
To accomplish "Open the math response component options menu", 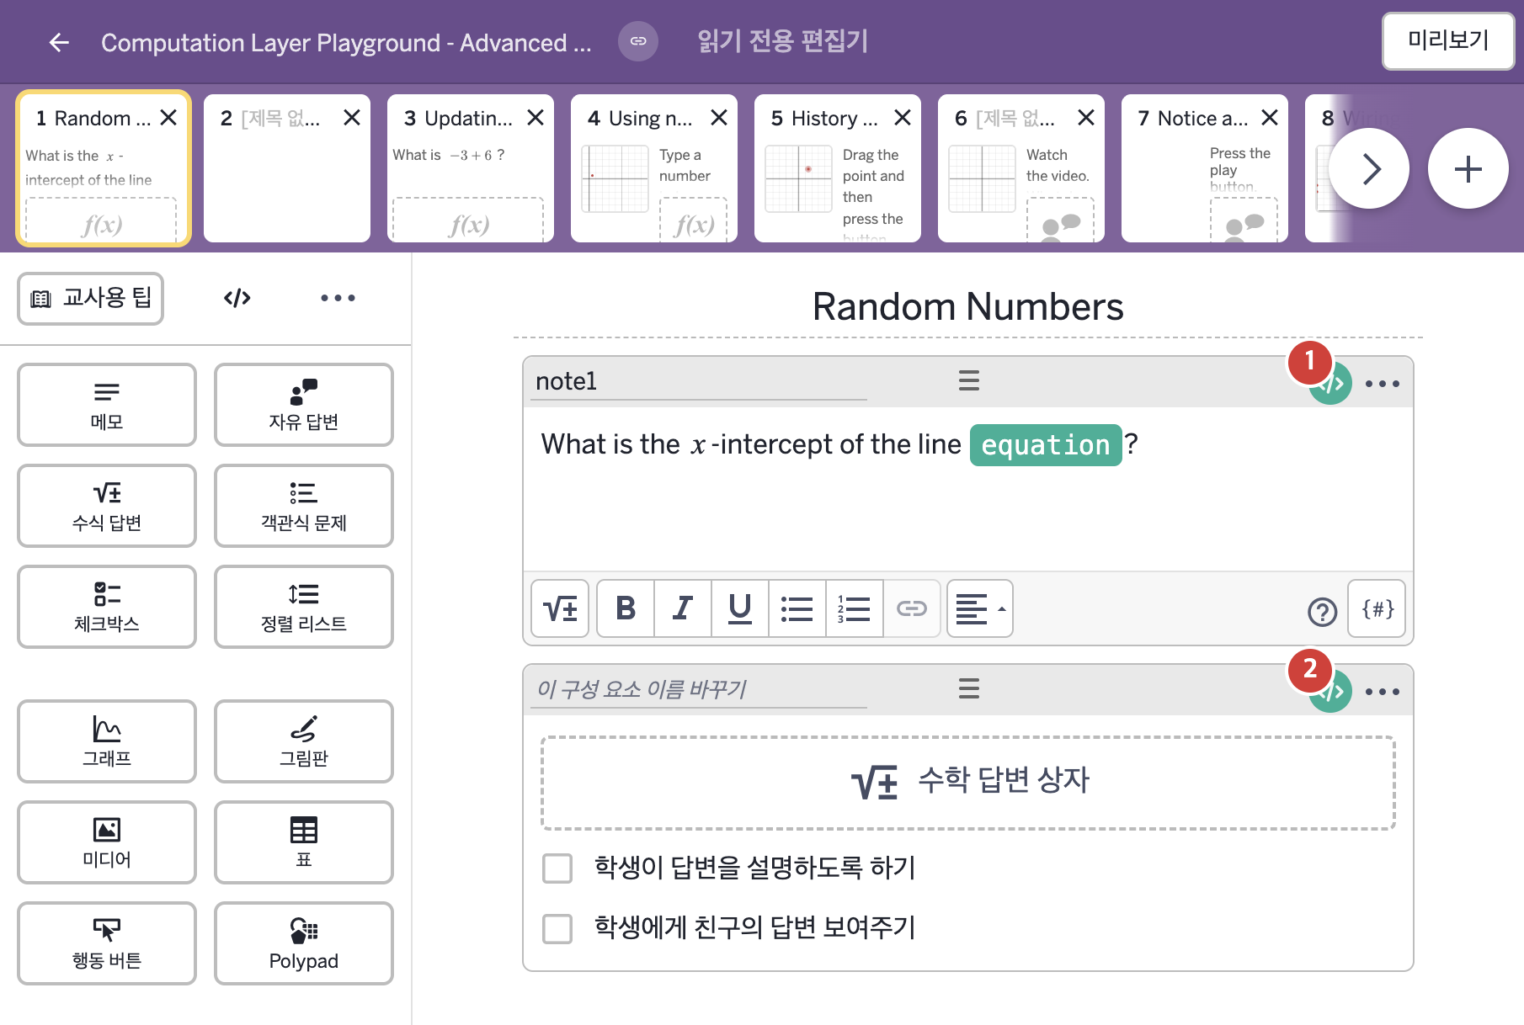I will [1383, 692].
